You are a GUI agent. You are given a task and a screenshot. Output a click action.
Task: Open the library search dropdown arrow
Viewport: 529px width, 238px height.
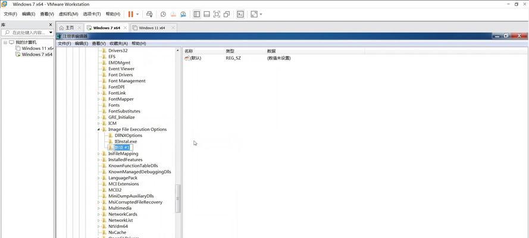[51, 33]
